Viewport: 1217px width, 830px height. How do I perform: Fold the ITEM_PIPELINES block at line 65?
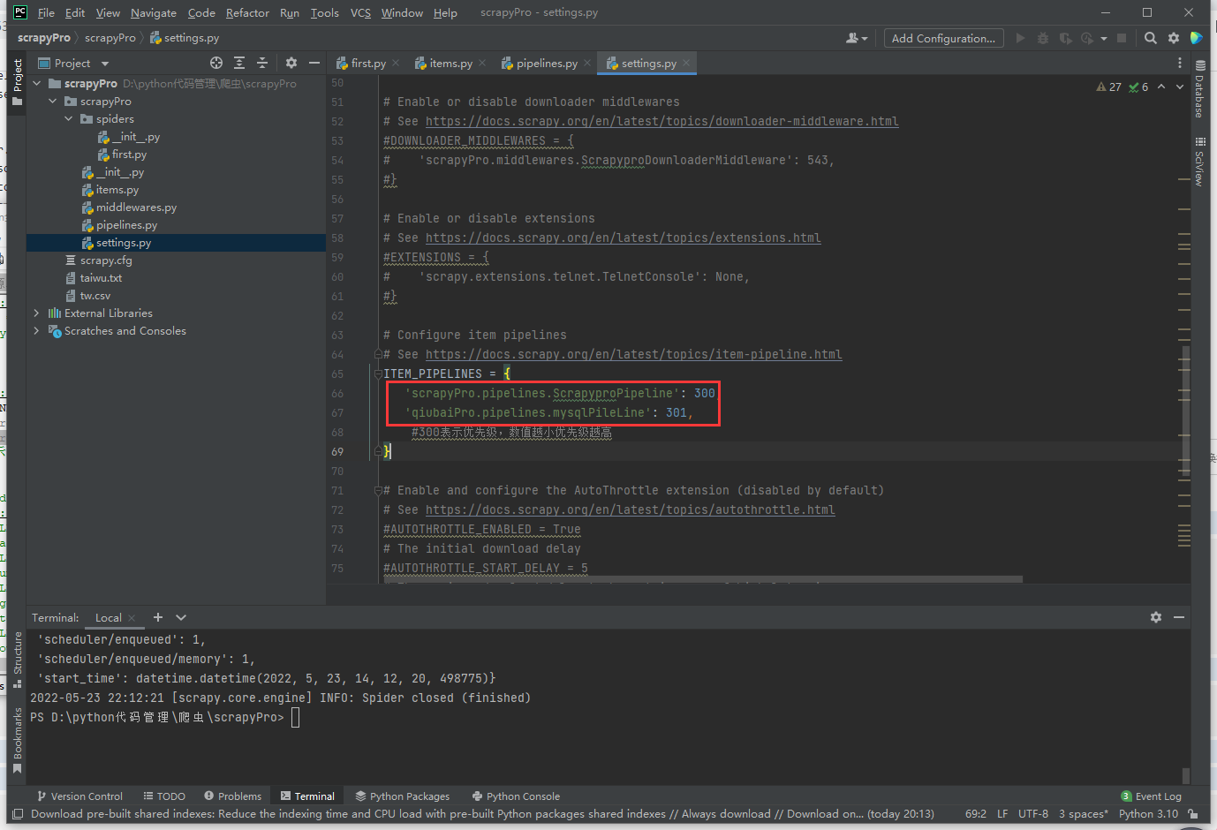point(378,374)
